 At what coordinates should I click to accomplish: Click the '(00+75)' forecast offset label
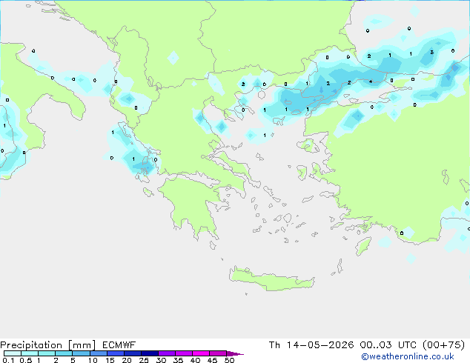click(x=443, y=345)
